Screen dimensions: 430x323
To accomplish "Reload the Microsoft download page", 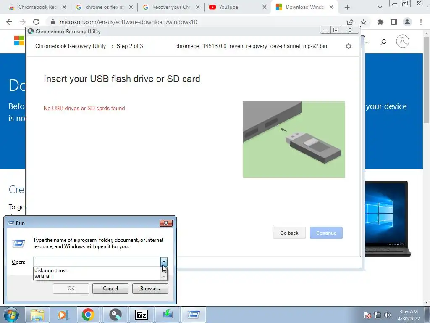I will 36,22.
